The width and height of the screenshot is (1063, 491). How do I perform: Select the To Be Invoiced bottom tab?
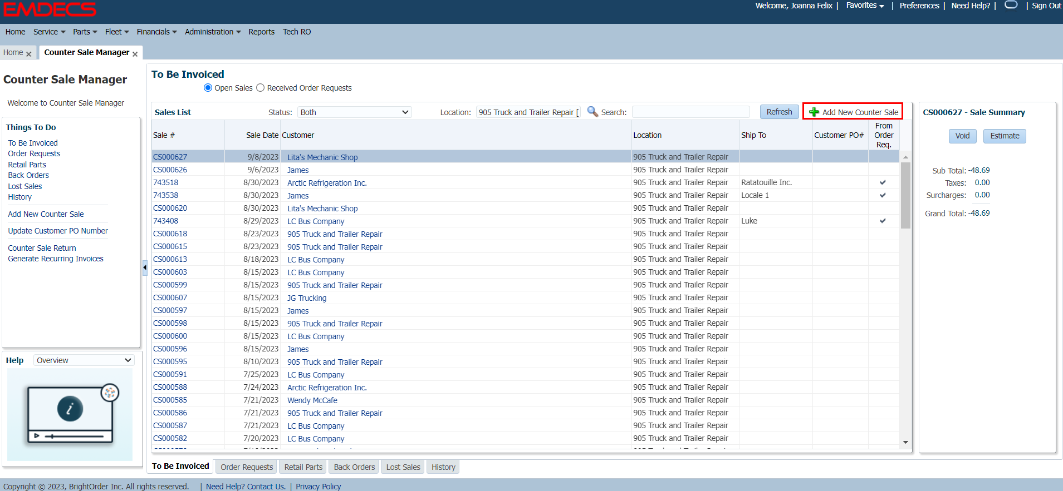coord(180,467)
